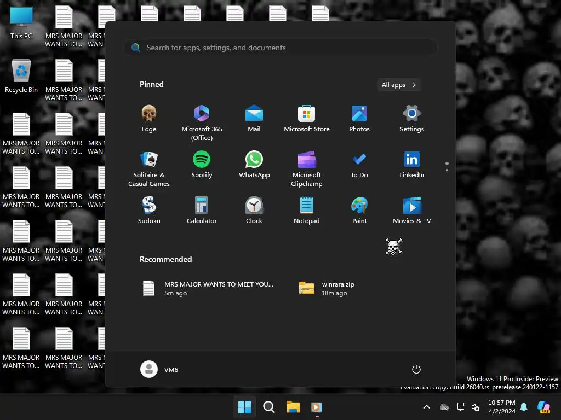The image size is (561, 420).
Task: Start Solitaire & Casual Games
Action: click(x=149, y=169)
